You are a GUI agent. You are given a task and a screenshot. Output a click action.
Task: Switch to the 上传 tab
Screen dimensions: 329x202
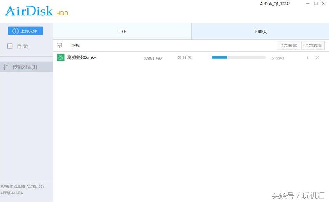[x=122, y=31]
